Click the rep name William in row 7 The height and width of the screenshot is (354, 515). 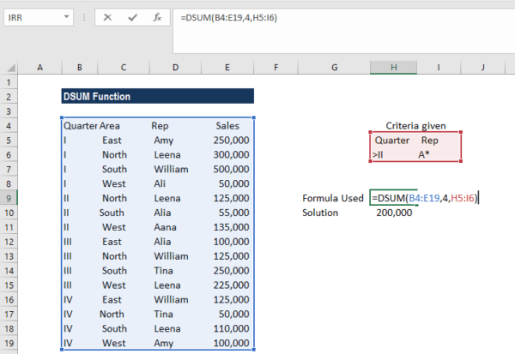171,170
